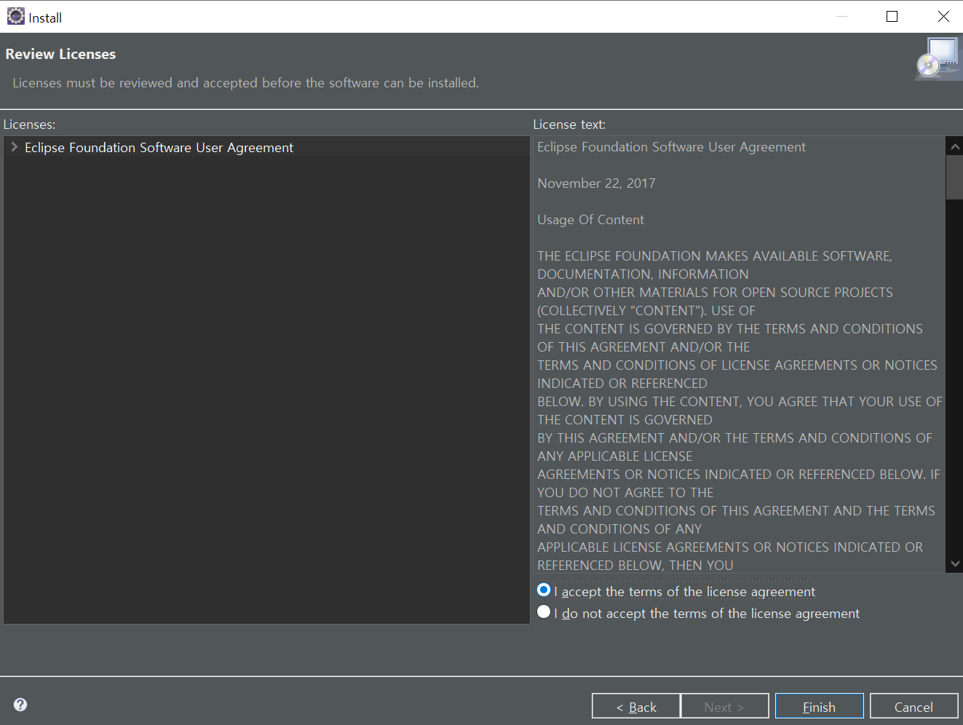Click "November 22, 2017" in license text
This screenshot has height=725, width=963.
coord(596,183)
